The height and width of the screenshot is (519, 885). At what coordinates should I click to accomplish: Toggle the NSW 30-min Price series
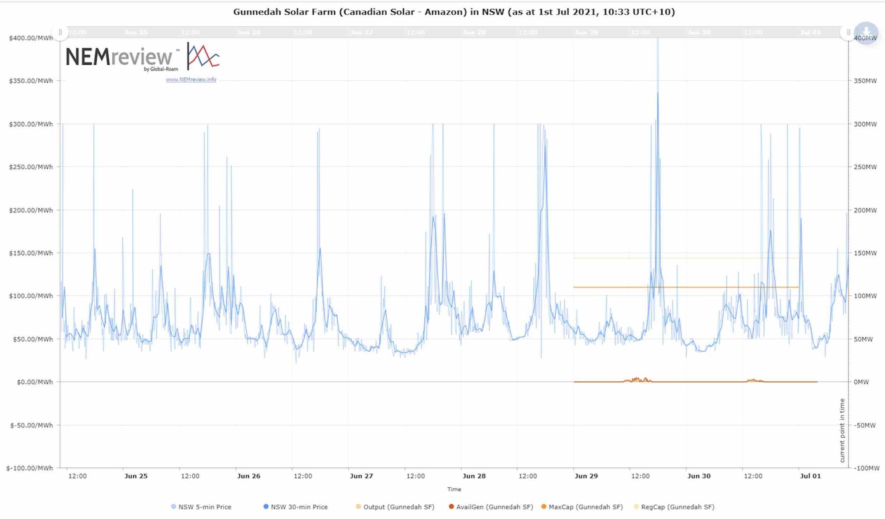(299, 507)
